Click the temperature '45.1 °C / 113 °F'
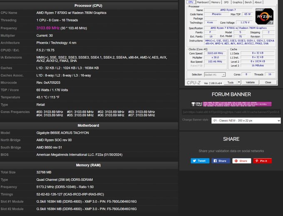Screen dimensions: 283x216 click(x=48, y=97)
